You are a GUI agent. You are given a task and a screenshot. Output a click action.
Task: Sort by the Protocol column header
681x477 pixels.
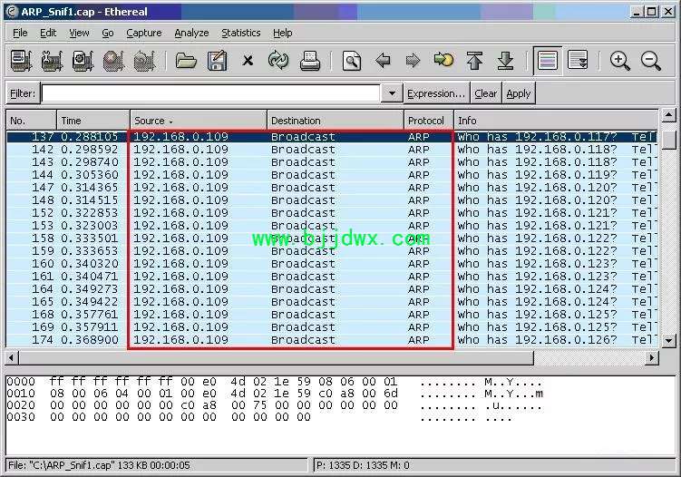point(429,121)
